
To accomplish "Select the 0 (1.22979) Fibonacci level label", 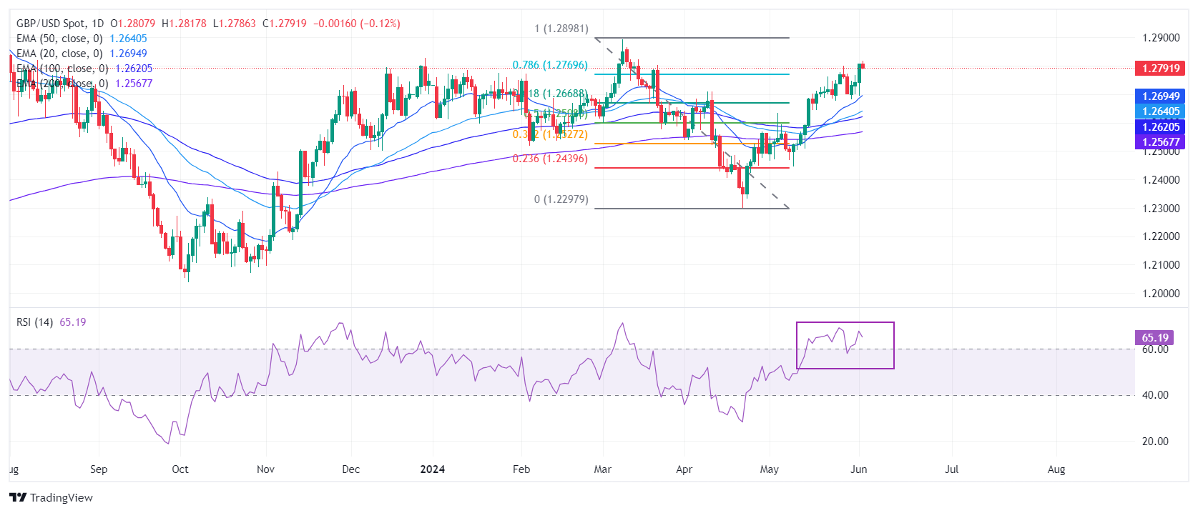I will tap(561, 199).
